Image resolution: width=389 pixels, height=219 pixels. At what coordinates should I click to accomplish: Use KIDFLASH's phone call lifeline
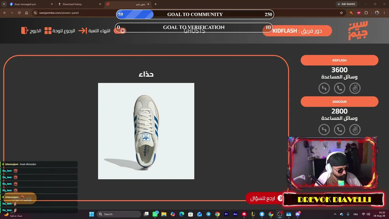[x=339, y=88]
